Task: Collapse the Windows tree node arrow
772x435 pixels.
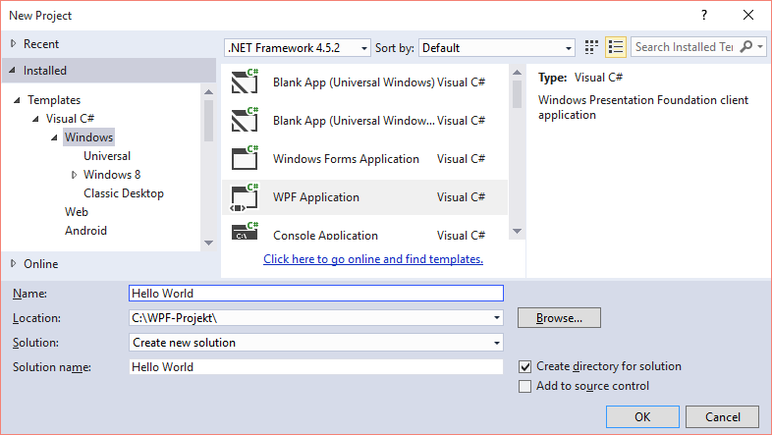Action: 54,137
